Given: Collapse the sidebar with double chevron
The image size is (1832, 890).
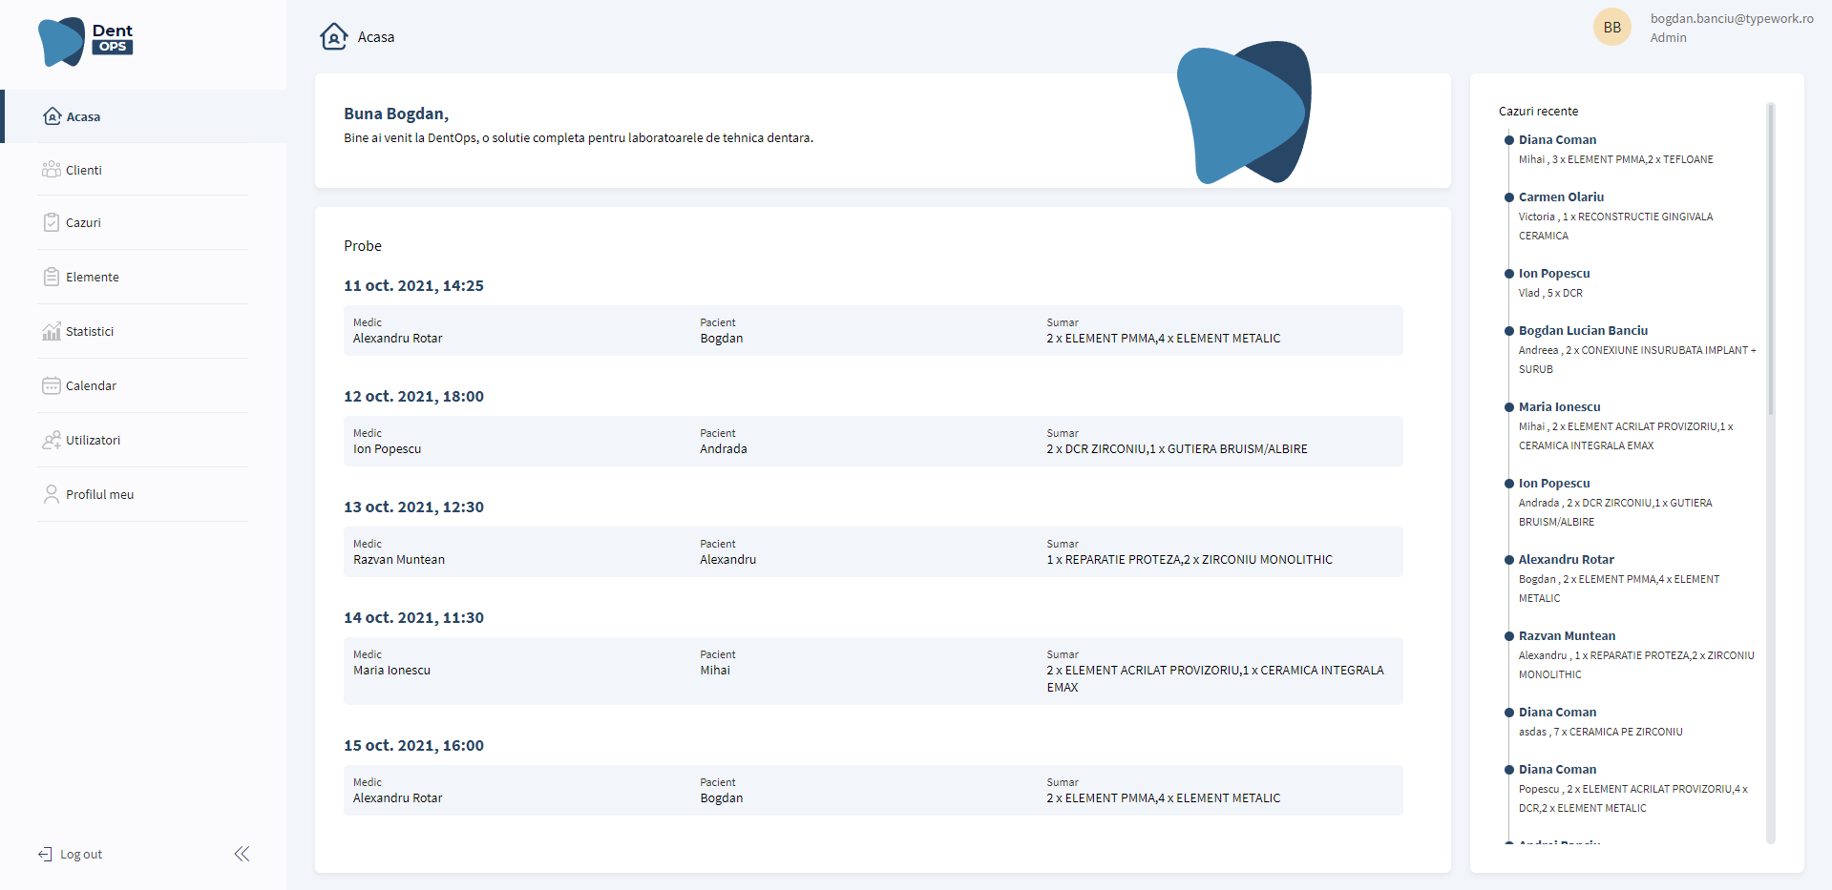Looking at the screenshot, I should coord(242,854).
